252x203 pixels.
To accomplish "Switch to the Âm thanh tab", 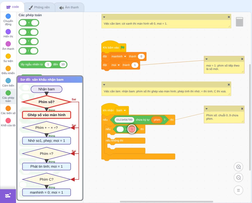I will pos(69,7).
